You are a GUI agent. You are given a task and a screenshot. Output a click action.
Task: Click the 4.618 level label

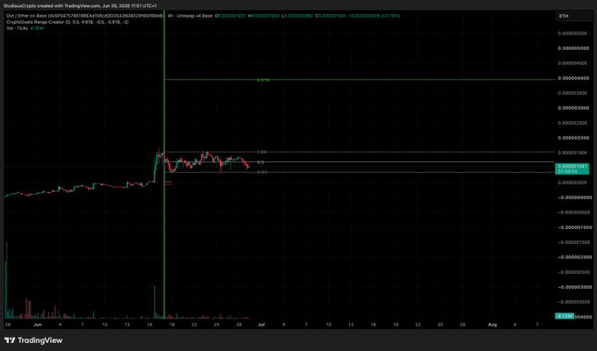pyautogui.click(x=263, y=80)
